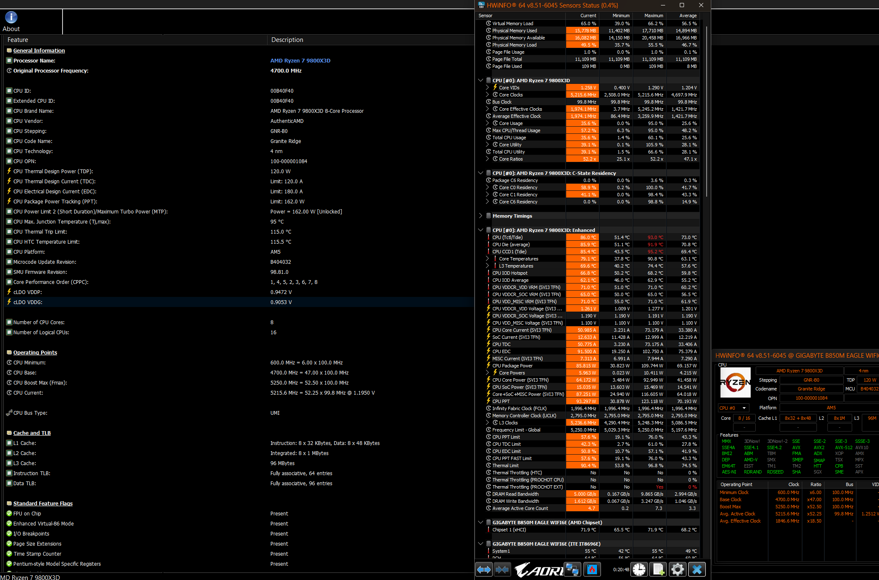Expand the Core Temperatures row
879x580 pixels.
point(487,259)
